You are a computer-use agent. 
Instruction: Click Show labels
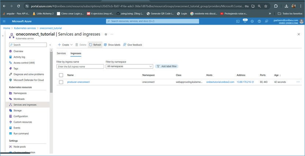112,45
